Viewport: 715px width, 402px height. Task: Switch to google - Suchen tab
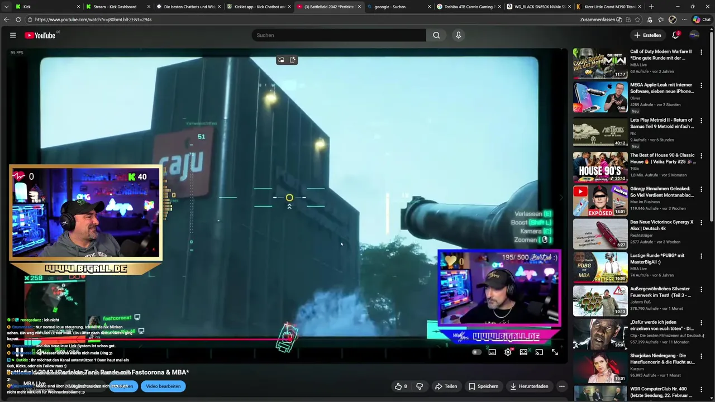point(399,7)
